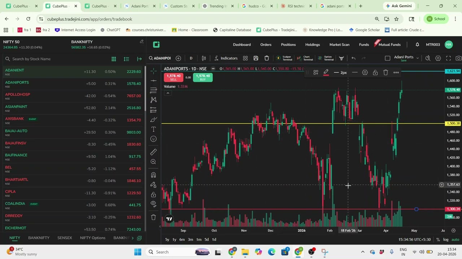This screenshot has width=462, height=259.
Task: Activate the zoom in tool
Action: pyautogui.click(x=153, y=162)
